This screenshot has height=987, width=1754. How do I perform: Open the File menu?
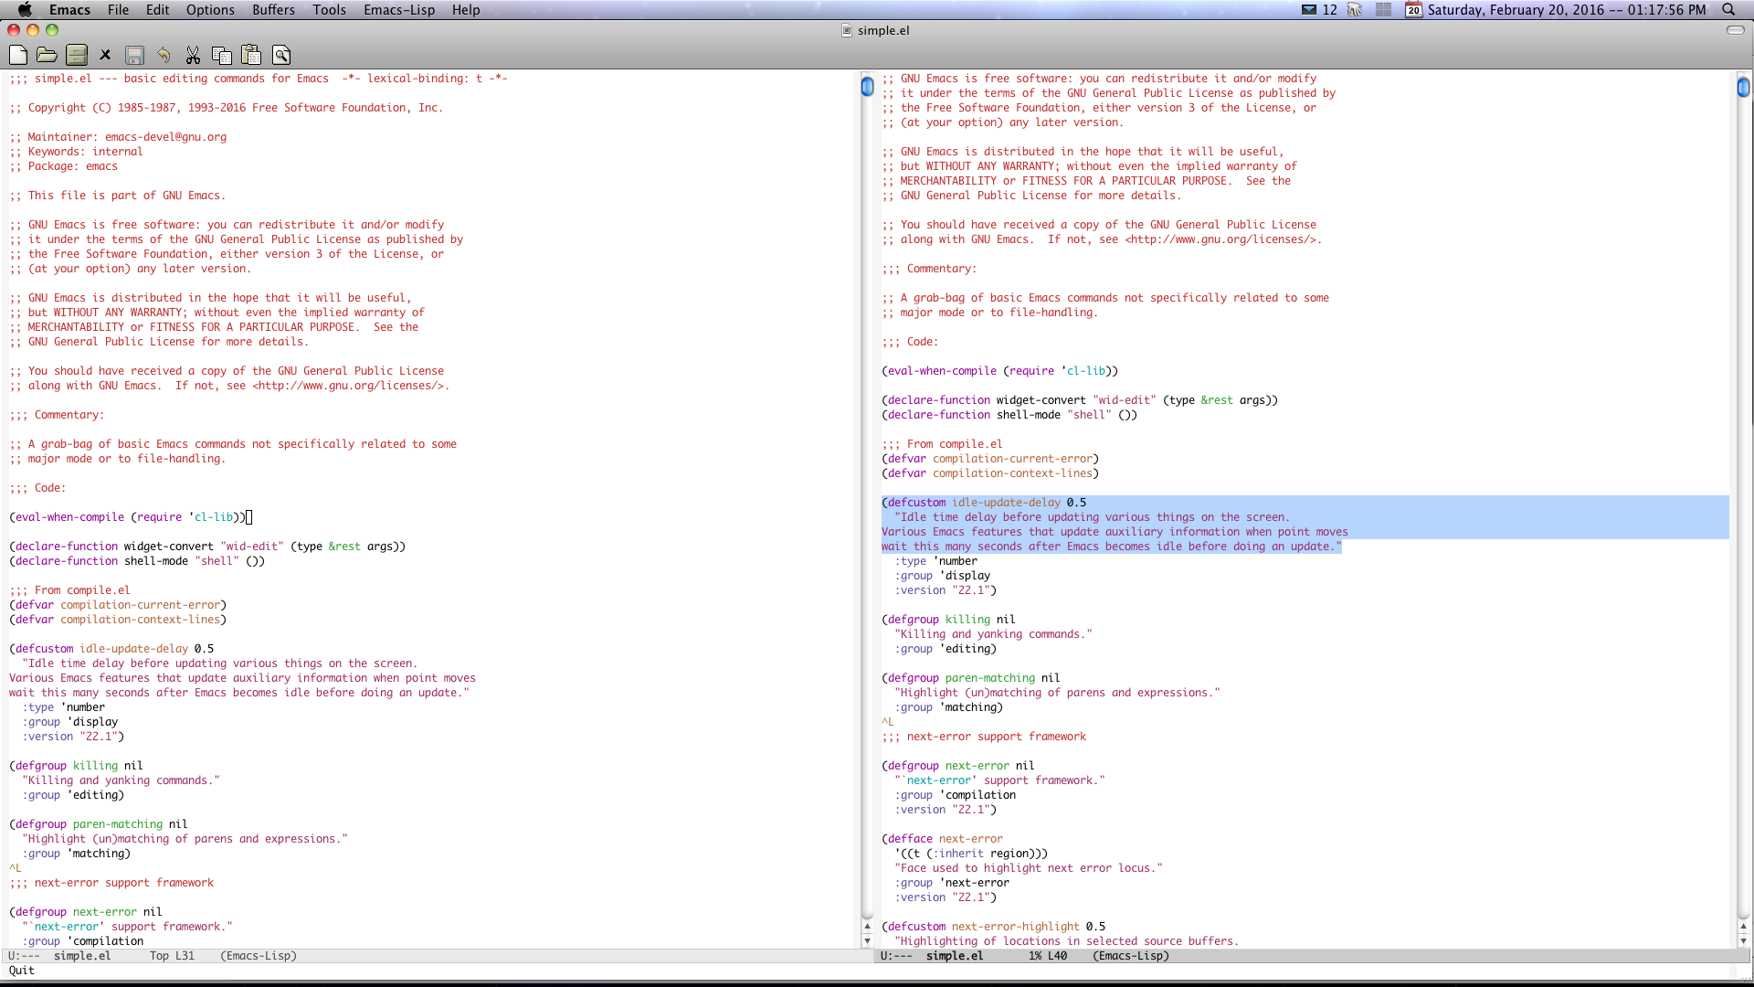[118, 9]
